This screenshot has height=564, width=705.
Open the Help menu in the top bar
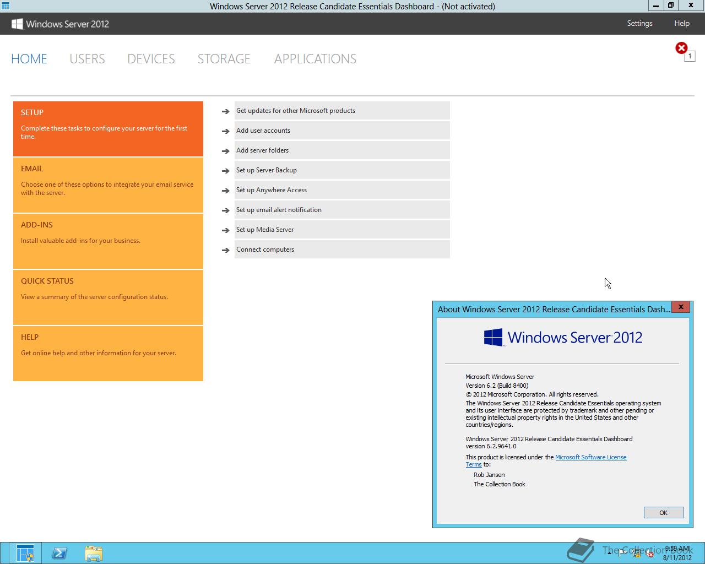[682, 23]
